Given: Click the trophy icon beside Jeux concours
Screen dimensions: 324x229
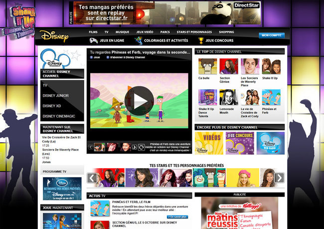Looking at the screenshot, I should coord(201,40).
